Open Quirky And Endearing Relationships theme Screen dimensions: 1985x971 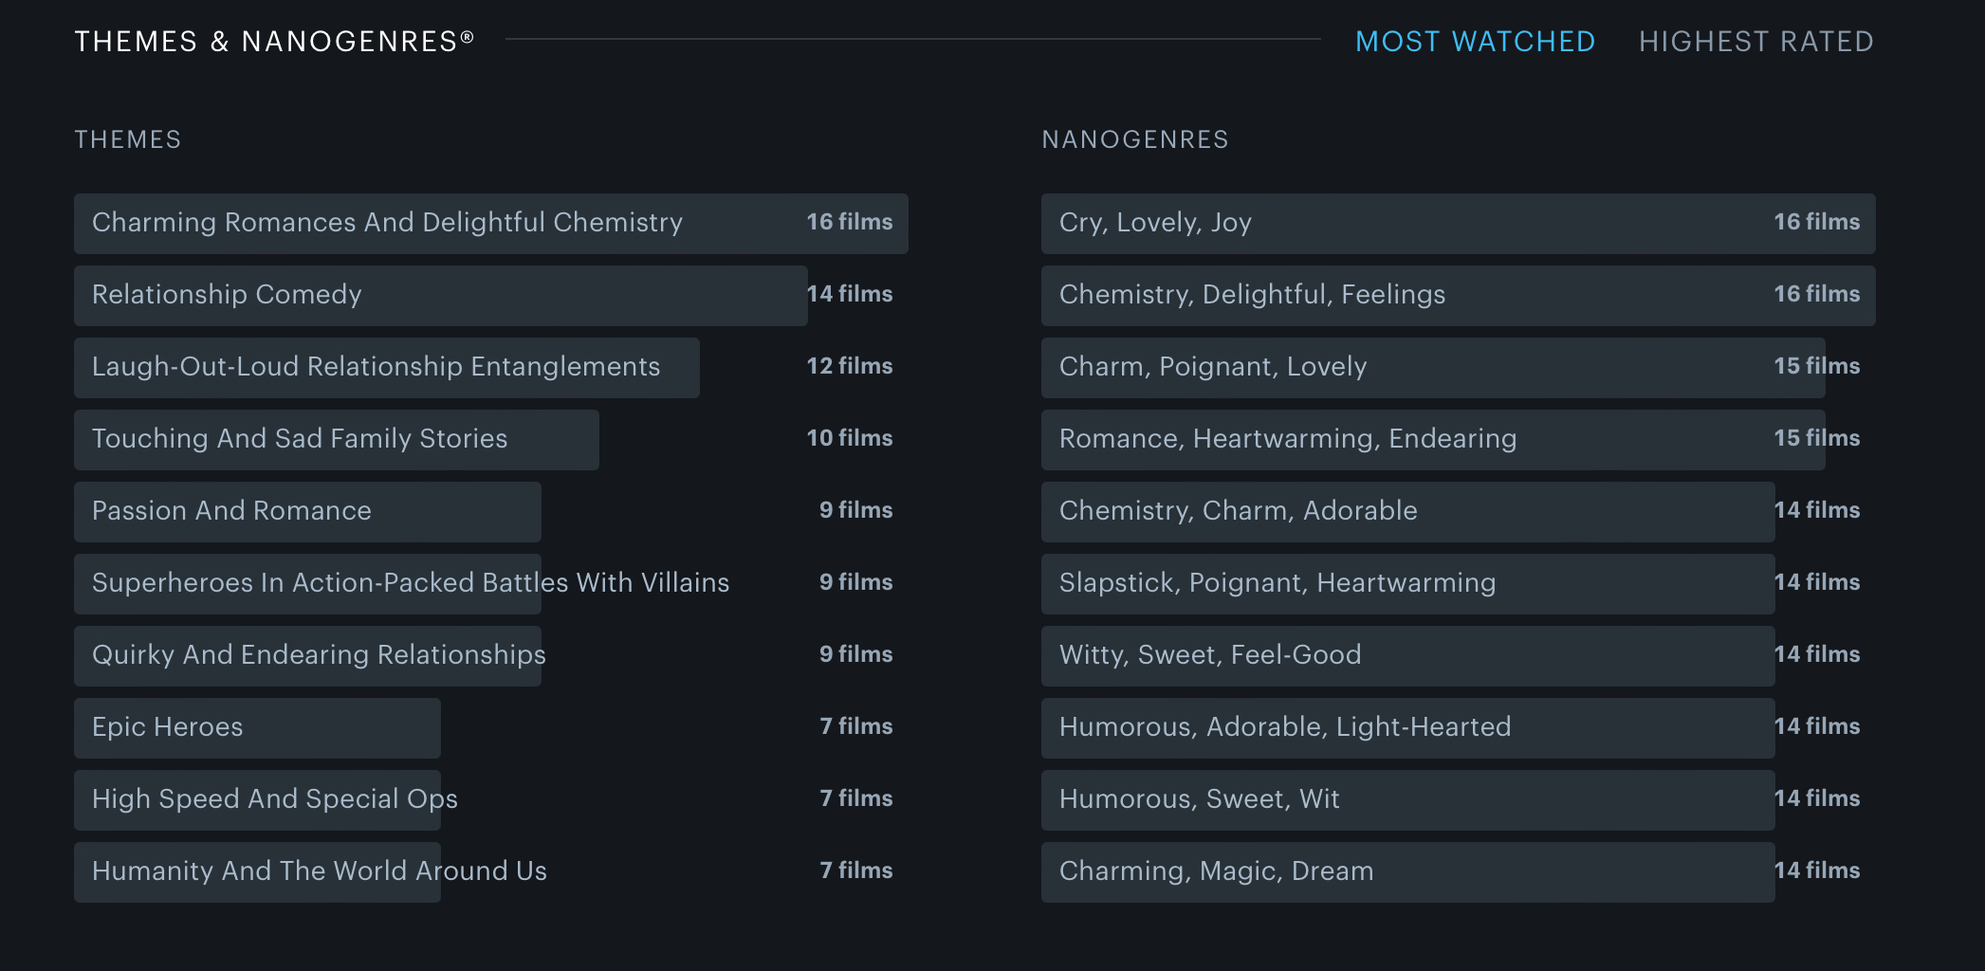[x=319, y=655]
